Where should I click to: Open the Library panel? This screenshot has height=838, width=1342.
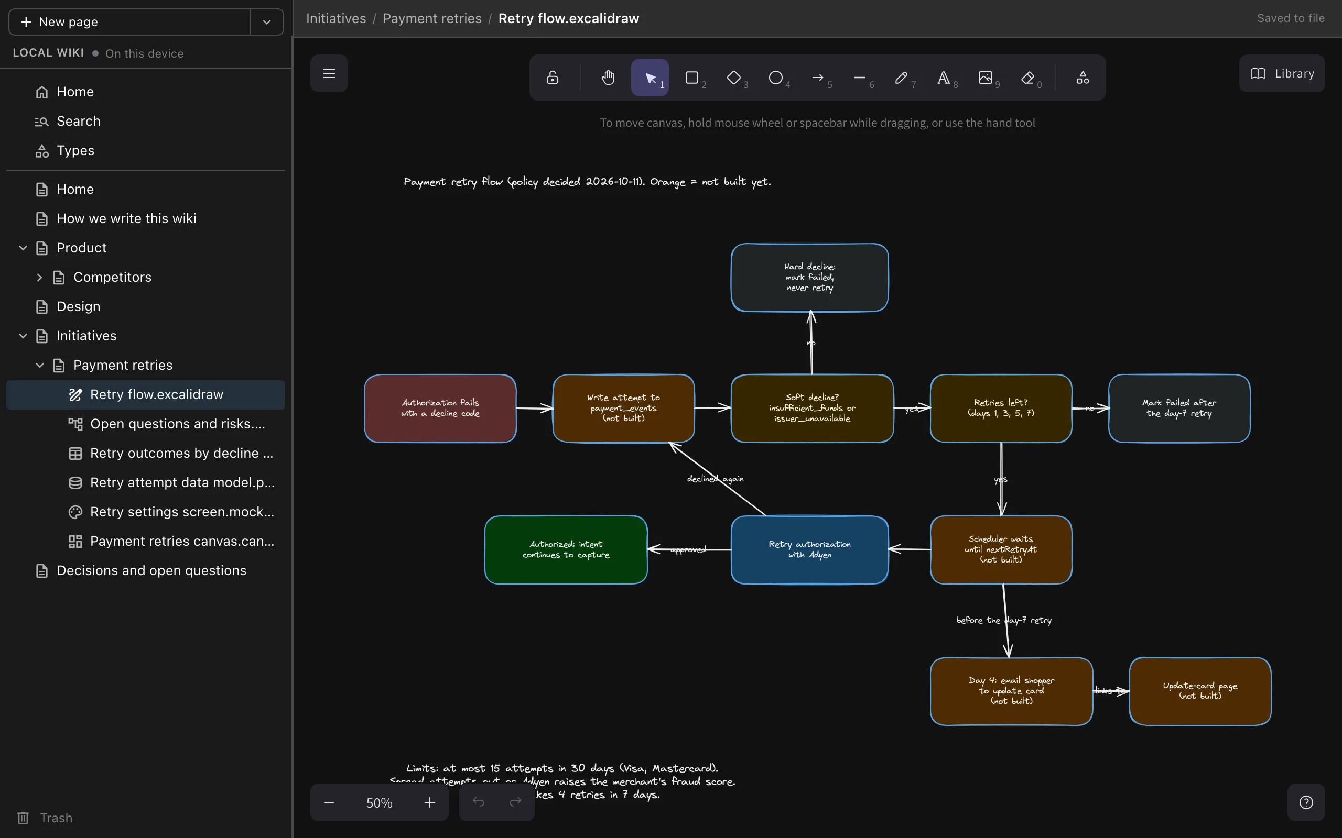point(1282,73)
